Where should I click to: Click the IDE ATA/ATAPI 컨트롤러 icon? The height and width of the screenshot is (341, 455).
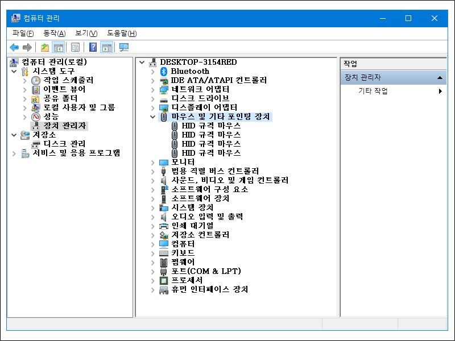[164, 80]
